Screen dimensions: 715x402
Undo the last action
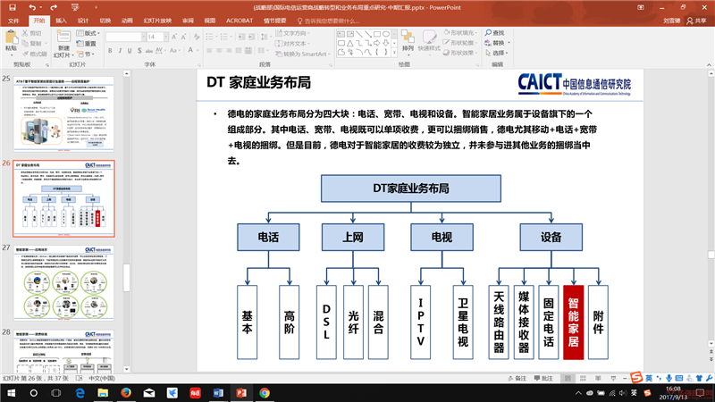click(x=32, y=7)
